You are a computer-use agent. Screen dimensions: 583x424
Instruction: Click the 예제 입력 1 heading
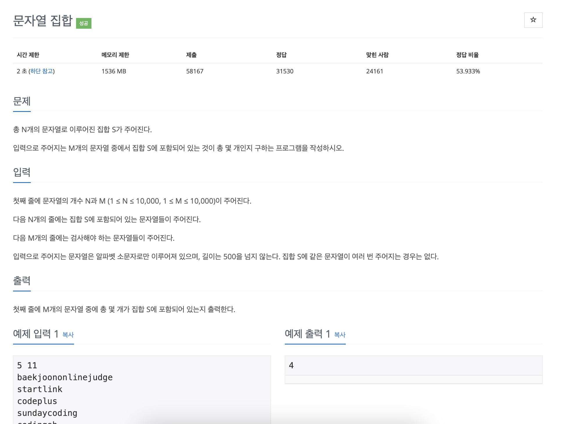pyautogui.click(x=36, y=334)
